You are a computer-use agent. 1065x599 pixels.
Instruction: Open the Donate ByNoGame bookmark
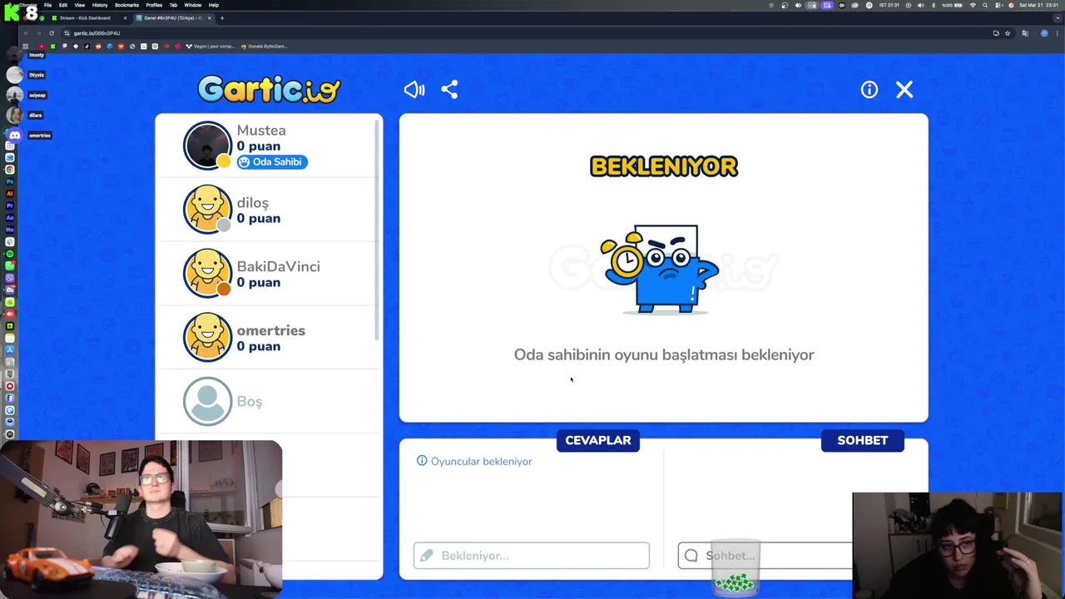click(264, 47)
